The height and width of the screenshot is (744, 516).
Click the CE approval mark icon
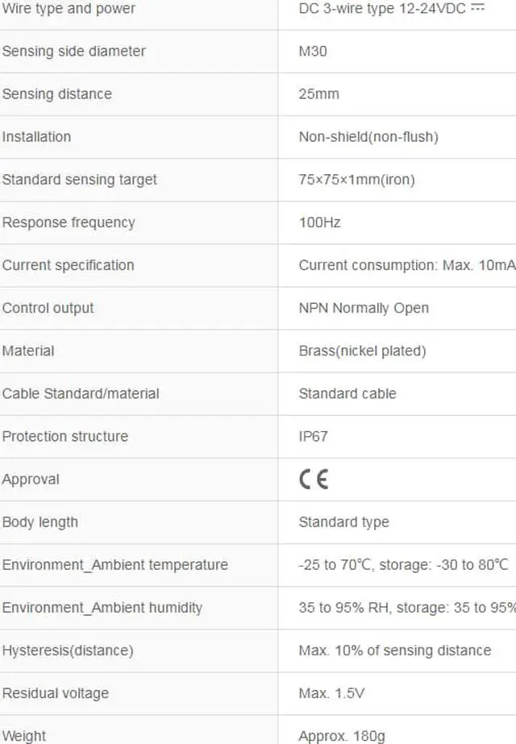pos(314,480)
